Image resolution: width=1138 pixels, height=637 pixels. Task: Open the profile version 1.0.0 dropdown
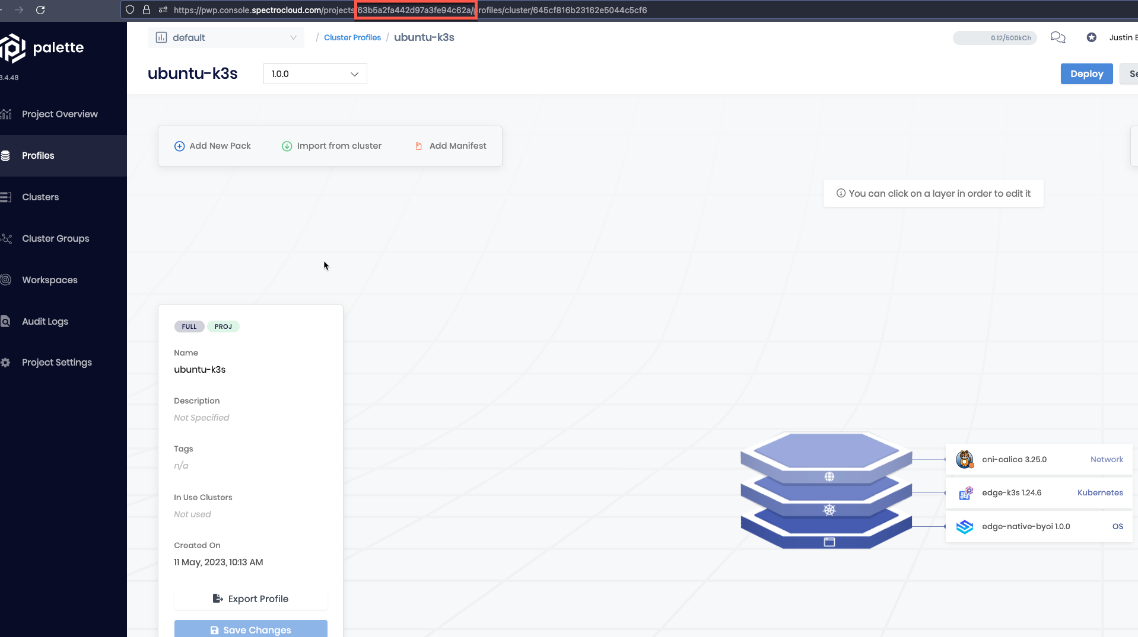(x=315, y=73)
